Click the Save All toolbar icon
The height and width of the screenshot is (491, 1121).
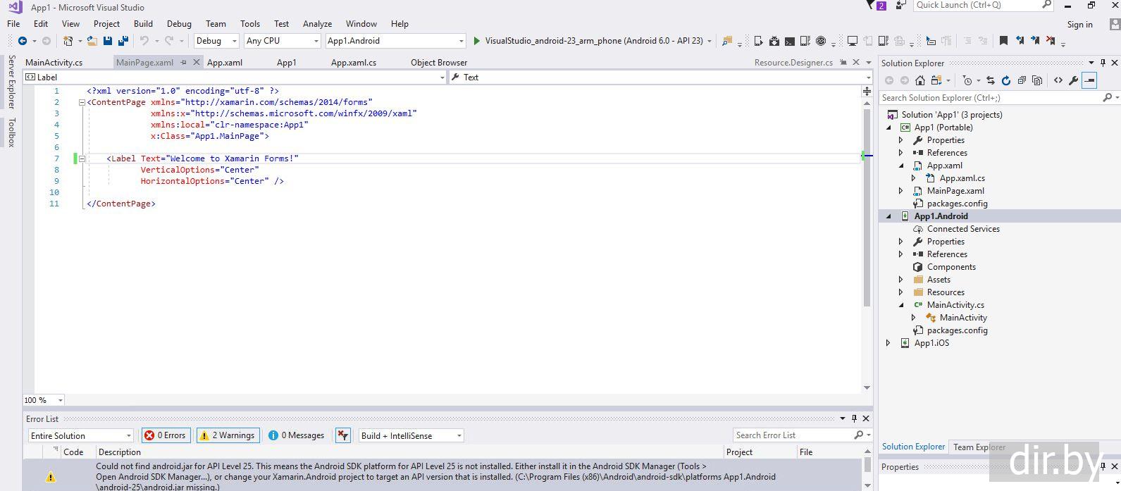pyautogui.click(x=123, y=41)
